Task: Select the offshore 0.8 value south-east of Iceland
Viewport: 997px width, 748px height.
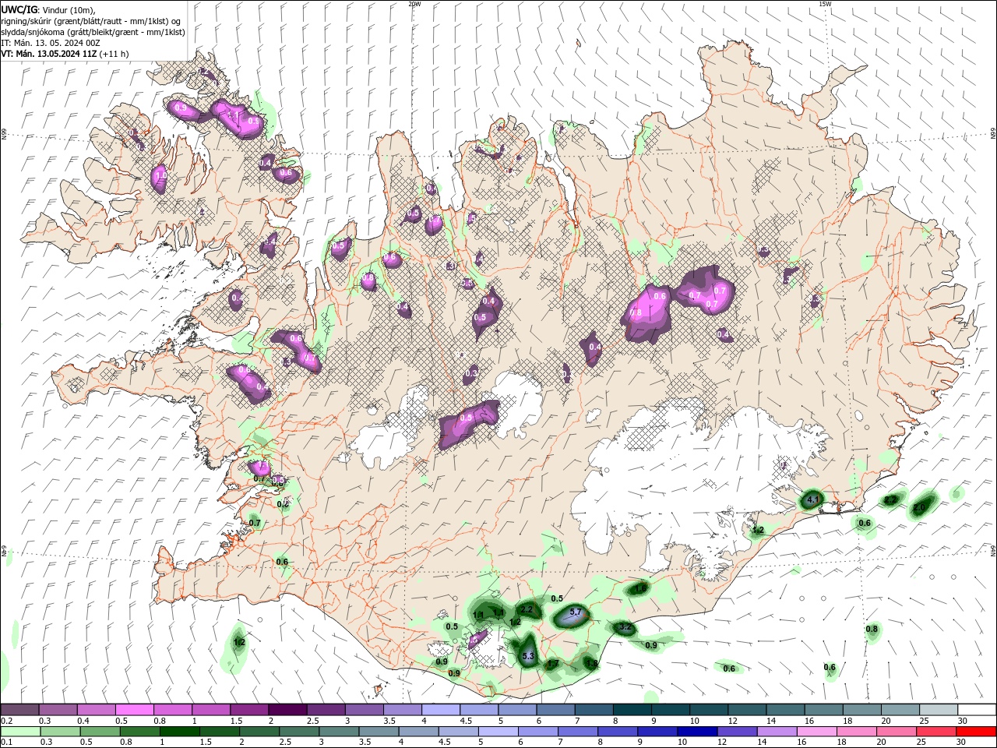Action: click(x=872, y=629)
